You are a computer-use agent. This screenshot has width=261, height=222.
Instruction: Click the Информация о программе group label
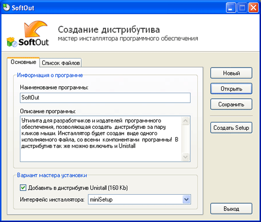pos(50,75)
